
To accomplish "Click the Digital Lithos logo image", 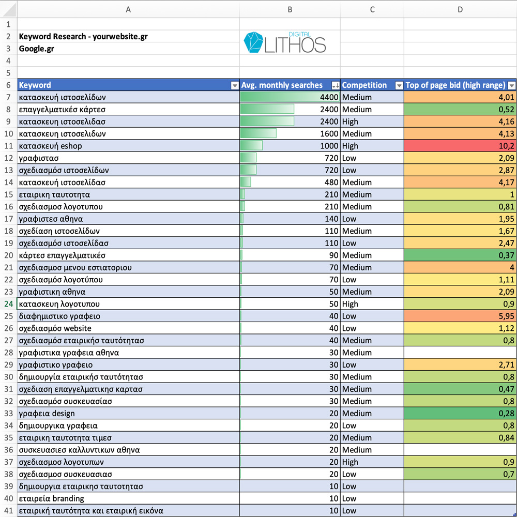I will (x=285, y=42).
